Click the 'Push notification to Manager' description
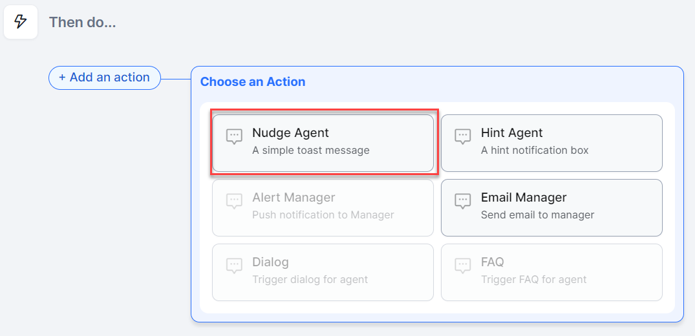Viewport: 695px width, 336px height. point(323,215)
